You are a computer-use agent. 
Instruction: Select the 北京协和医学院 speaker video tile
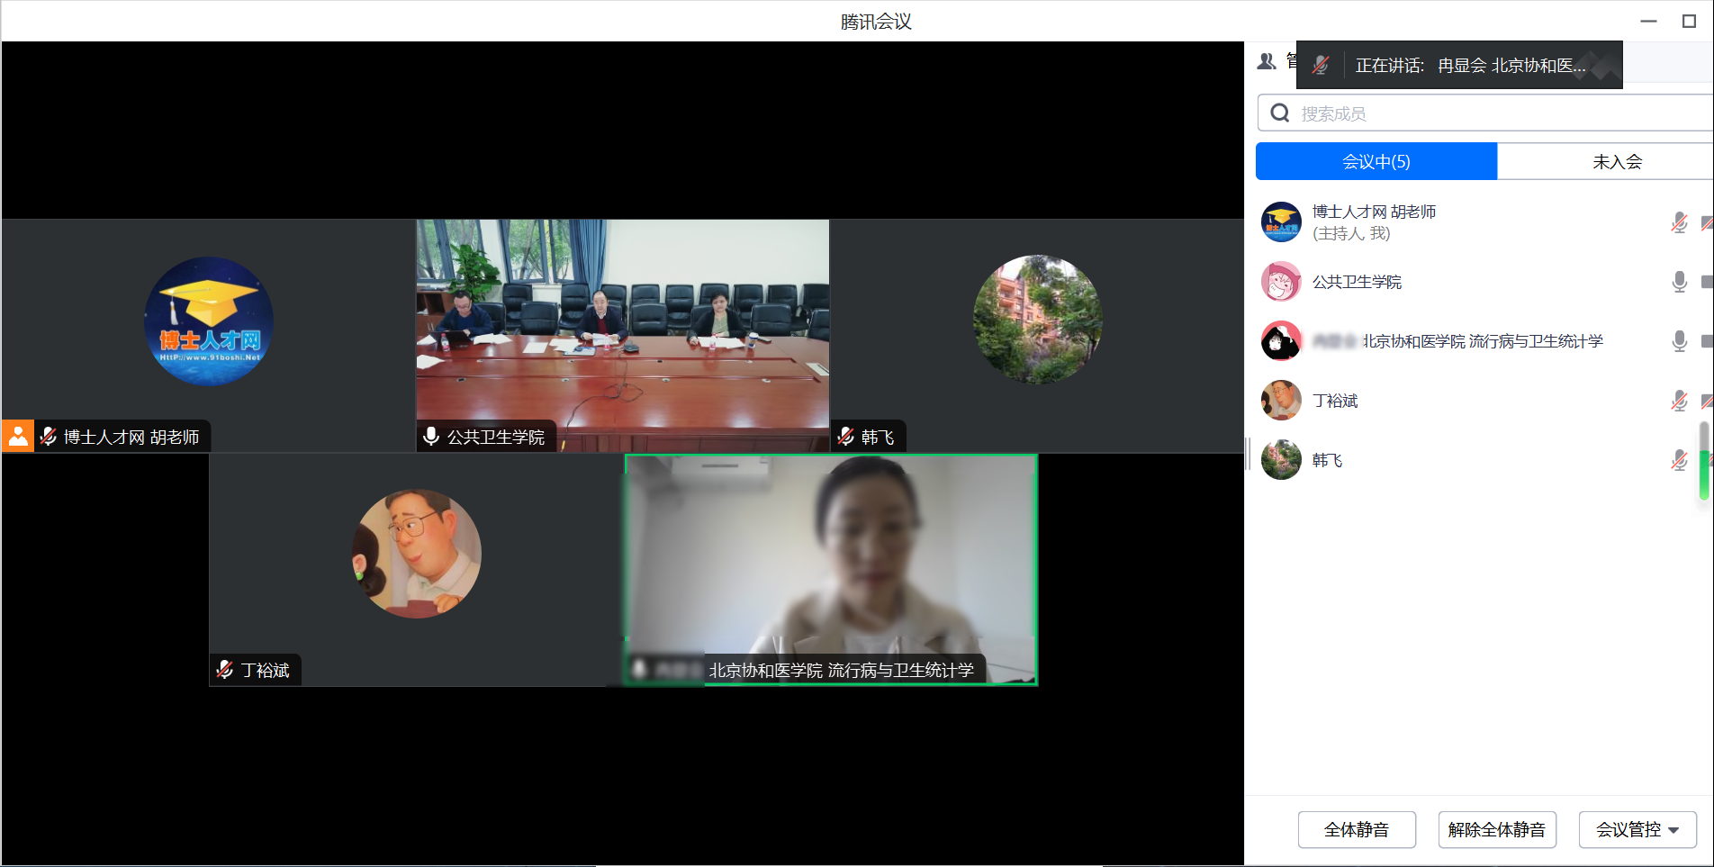click(x=831, y=570)
